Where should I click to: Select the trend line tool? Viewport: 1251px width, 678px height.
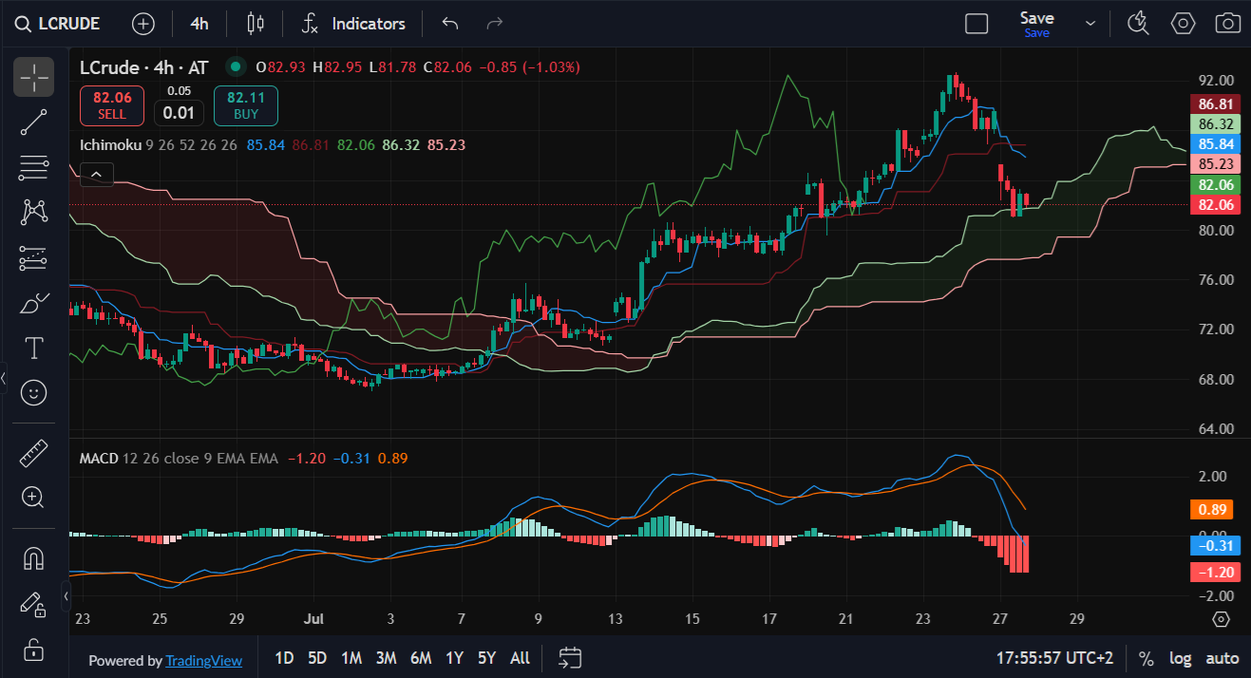(33, 122)
